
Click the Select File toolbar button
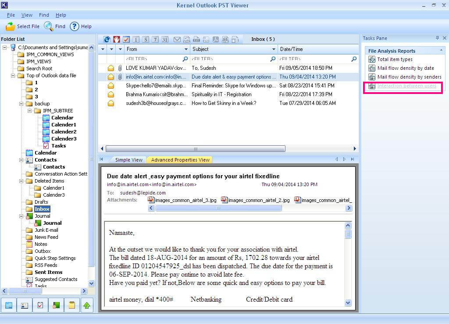tap(22, 26)
